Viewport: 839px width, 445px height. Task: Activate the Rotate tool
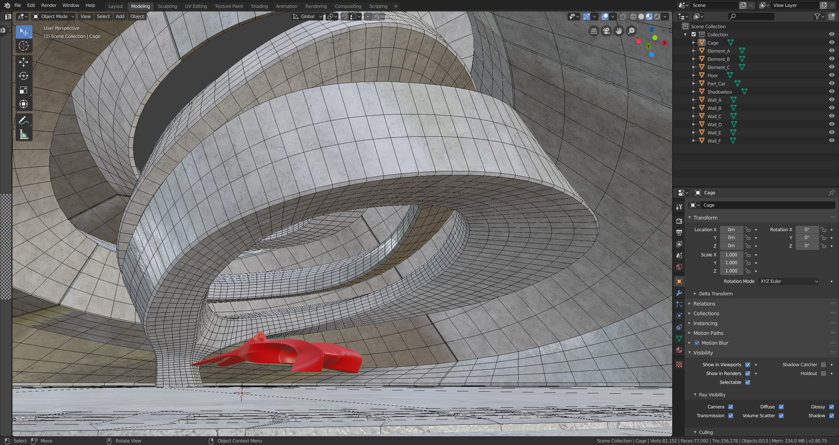click(24, 76)
